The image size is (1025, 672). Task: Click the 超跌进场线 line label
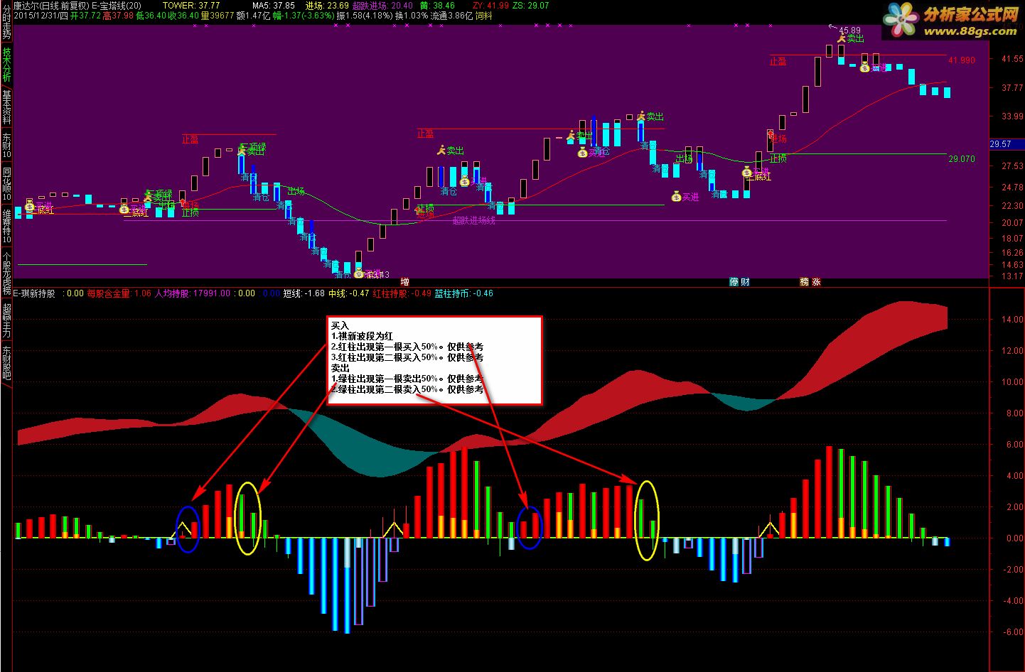474,220
